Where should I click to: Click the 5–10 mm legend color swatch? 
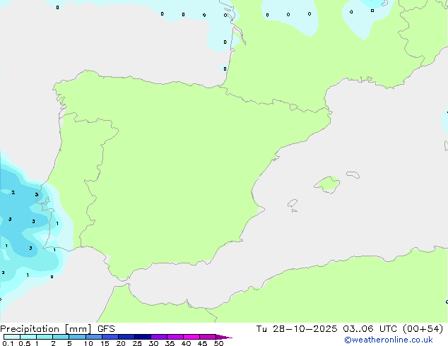pos(77,337)
